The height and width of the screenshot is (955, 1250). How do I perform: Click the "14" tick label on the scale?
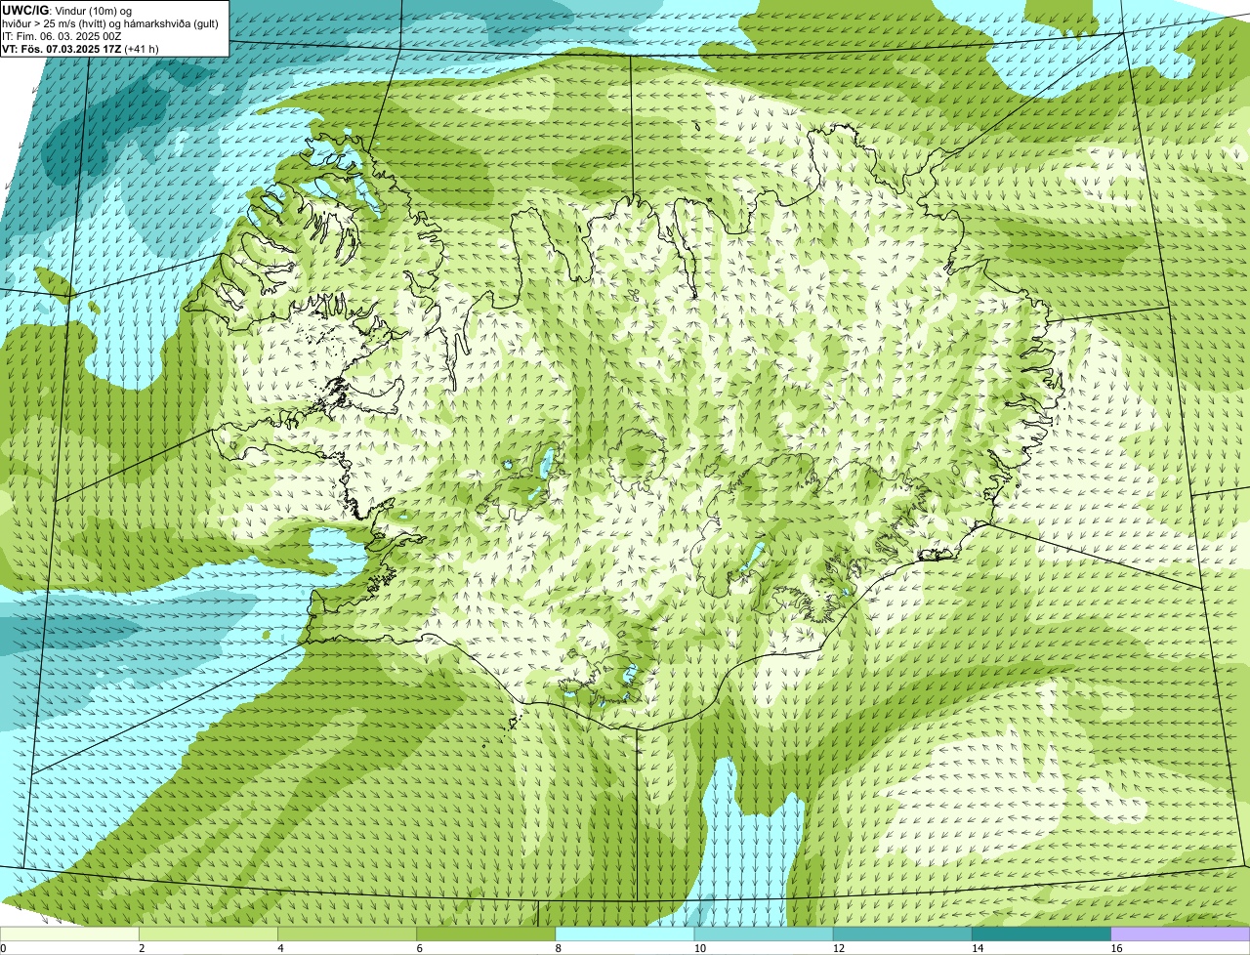[978, 948]
